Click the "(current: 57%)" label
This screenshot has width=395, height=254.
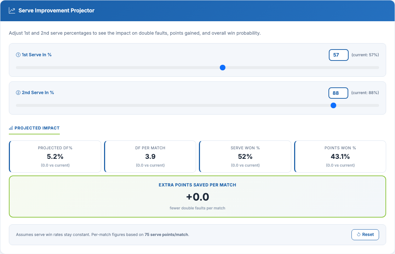pos(365,55)
